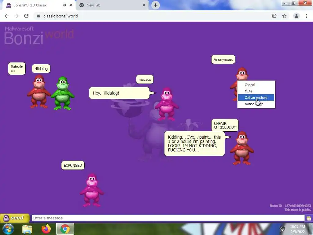Click the green Bonzi named Hildafag

point(62,93)
